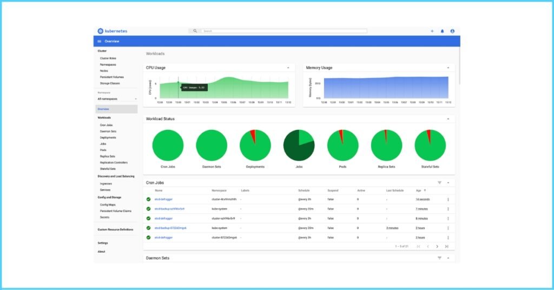The image size is (554, 290).
Task: Open etcd-backup-8722d2mgs6 cron job link
Action: 170,228
